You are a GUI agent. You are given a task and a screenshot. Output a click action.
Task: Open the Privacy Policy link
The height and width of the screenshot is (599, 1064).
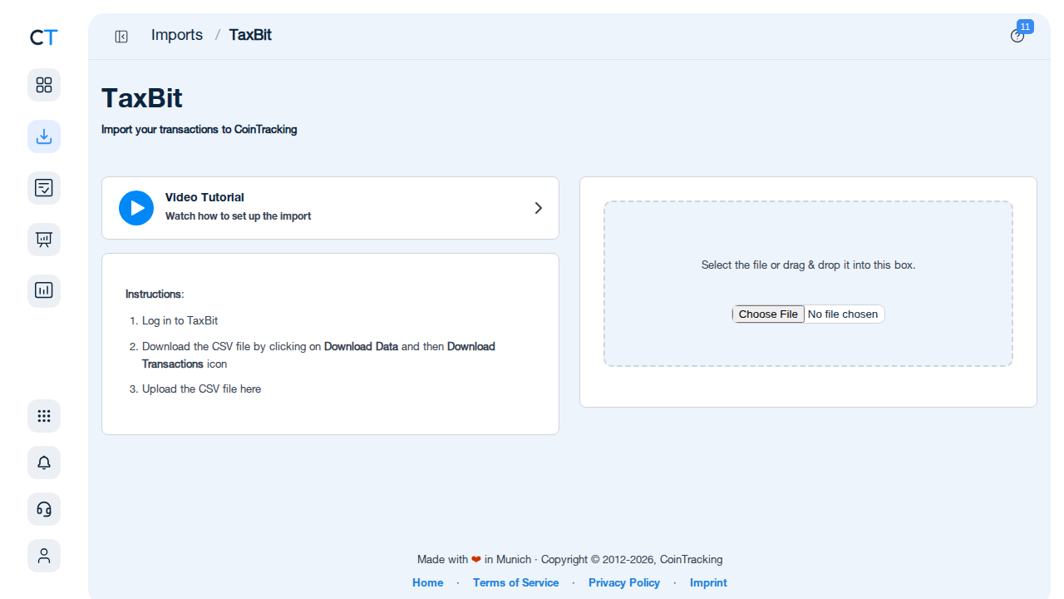click(x=624, y=582)
